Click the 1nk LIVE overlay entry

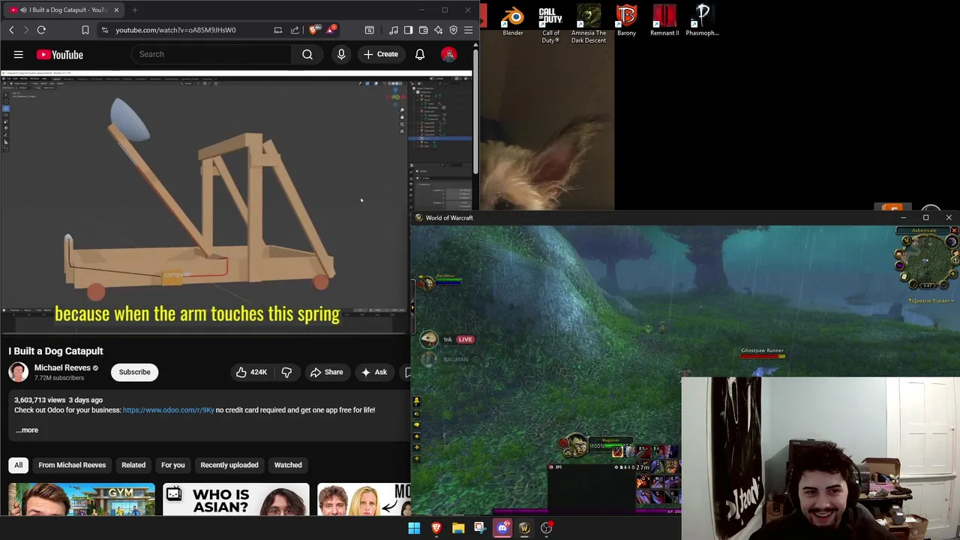click(448, 340)
